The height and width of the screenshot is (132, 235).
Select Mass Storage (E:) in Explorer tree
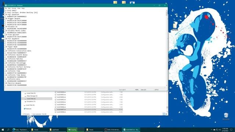coord(32,96)
